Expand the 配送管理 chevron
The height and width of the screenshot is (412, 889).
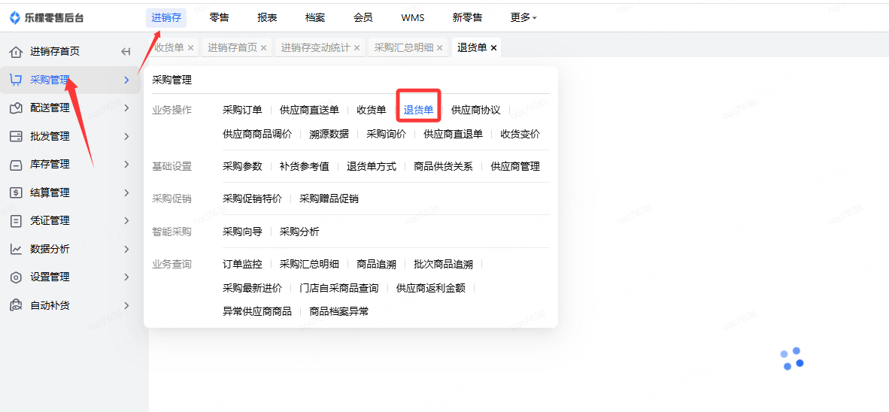(x=126, y=108)
